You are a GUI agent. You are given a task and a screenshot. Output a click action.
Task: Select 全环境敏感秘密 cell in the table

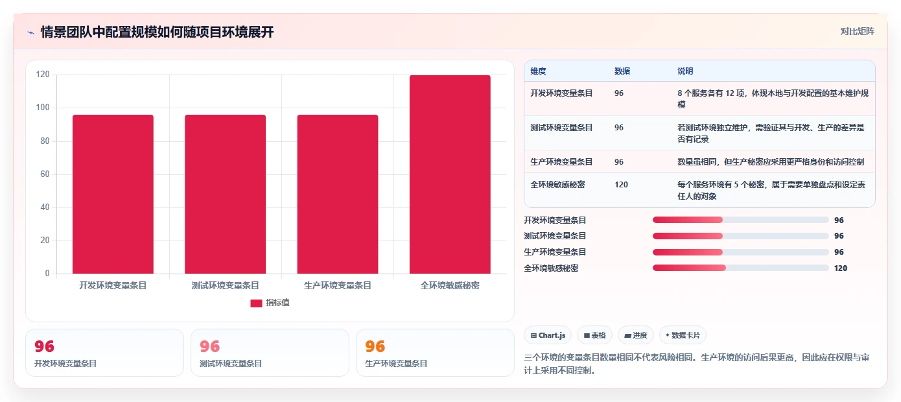click(x=557, y=185)
